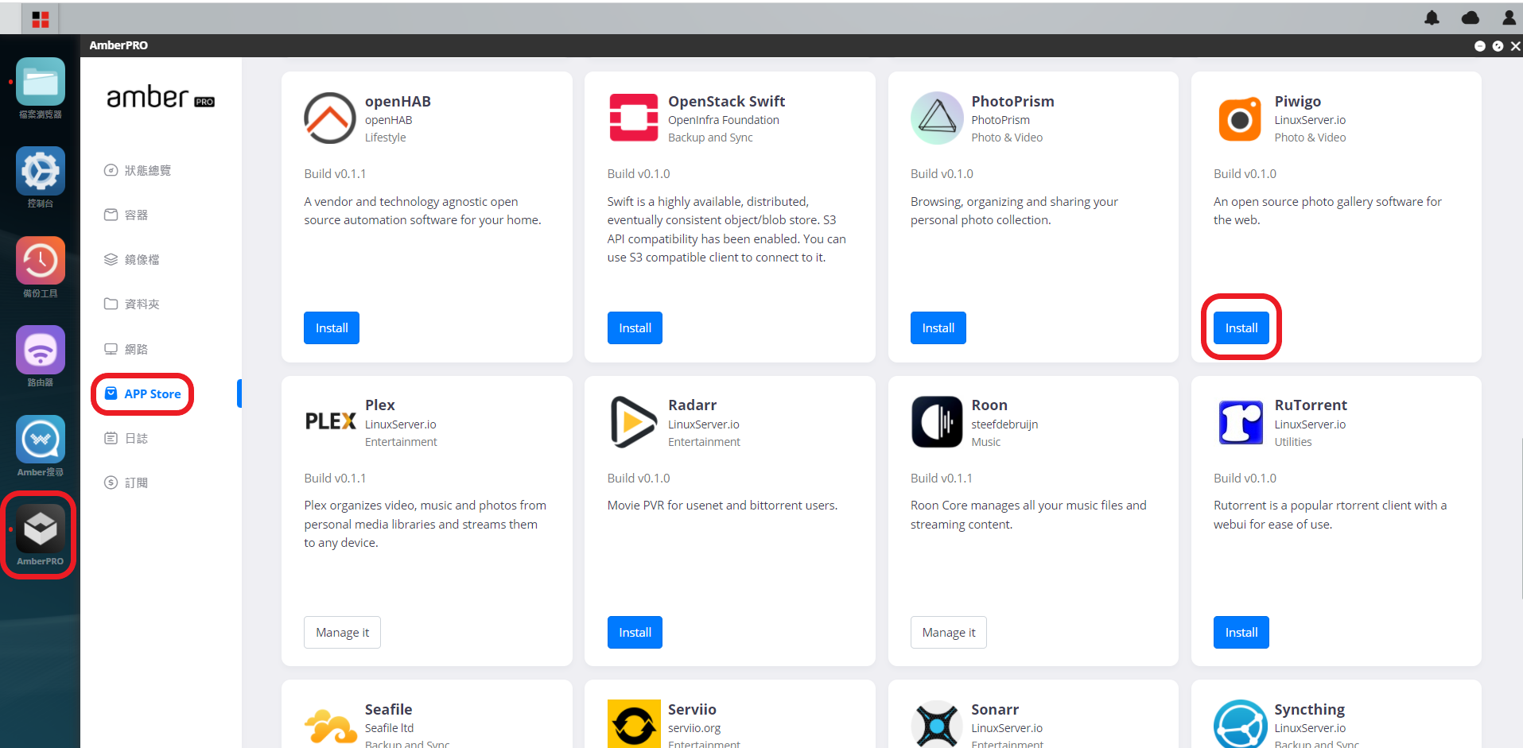
Task: Close the AmberPRO window
Action: point(1516,46)
